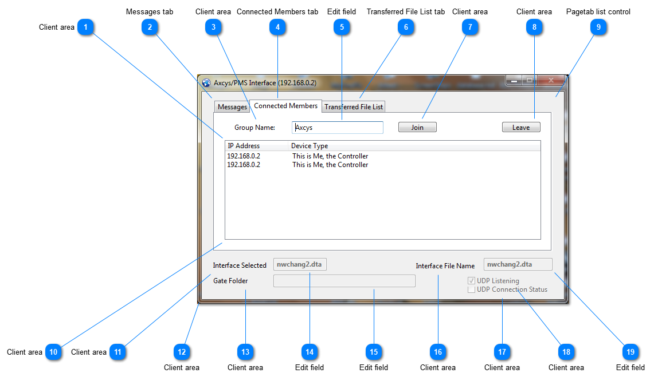
Task: Click the Gate Folder edit field
Action: tap(344, 281)
